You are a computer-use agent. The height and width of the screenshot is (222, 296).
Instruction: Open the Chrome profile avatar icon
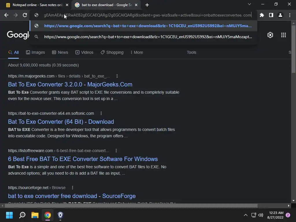pyautogui.click(x=280, y=15)
